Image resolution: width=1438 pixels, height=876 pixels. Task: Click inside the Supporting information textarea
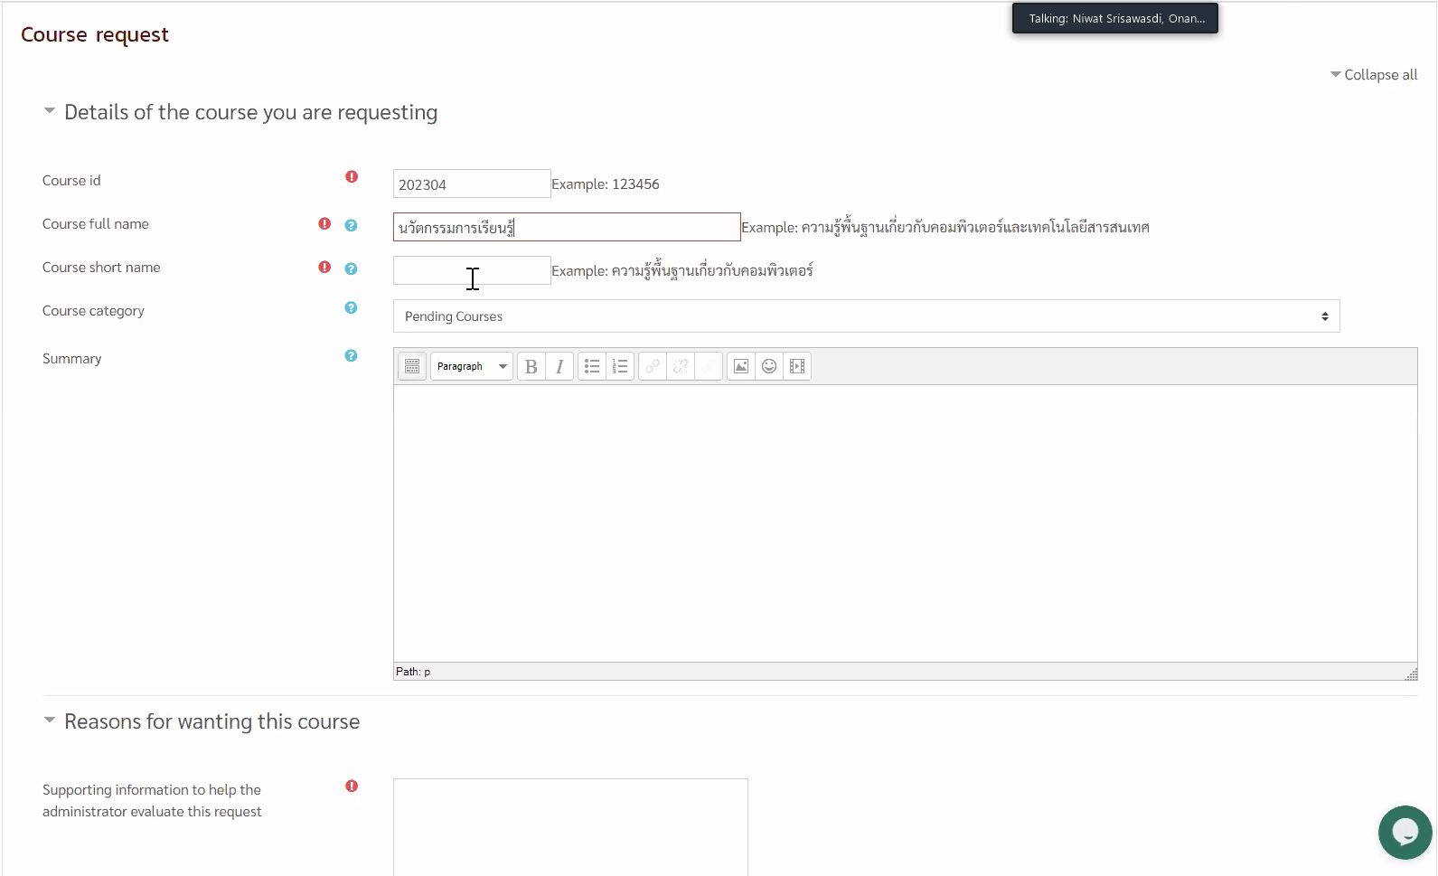click(x=570, y=827)
